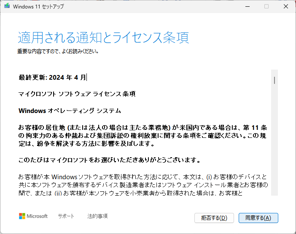
Task: Click the window title Windows 11 セットアップ
Action: [38, 6]
